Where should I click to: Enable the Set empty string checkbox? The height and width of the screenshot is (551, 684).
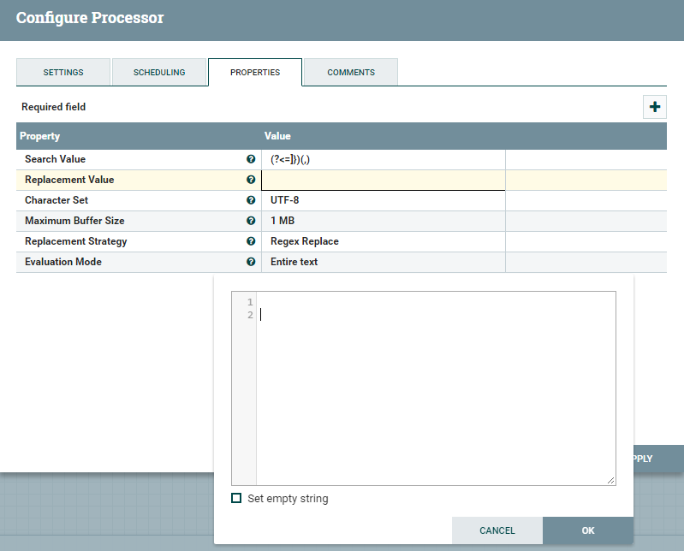pyautogui.click(x=236, y=498)
